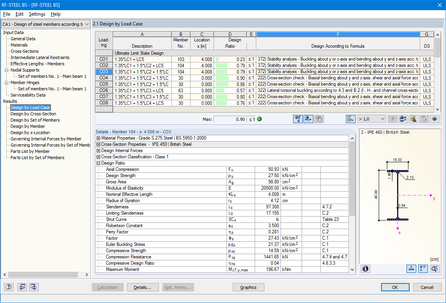This screenshot has height=303, width=446.
Task: Toggle the design ratio bars display
Action: click(351, 119)
